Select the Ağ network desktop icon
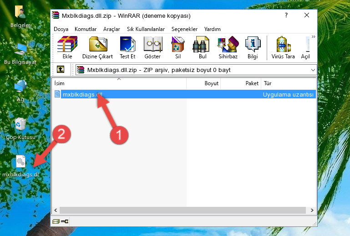The height and width of the screenshot is (236, 350). (x=20, y=91)
